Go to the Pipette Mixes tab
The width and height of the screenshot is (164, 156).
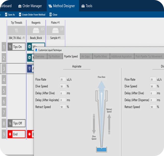(x=100, y=56)
